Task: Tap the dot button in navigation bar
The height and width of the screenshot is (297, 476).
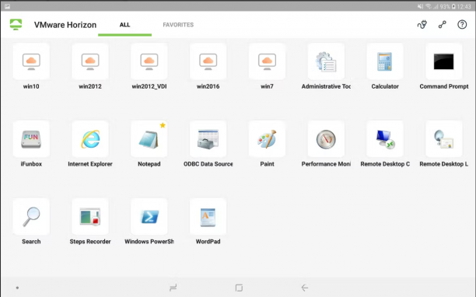Action: point(17,288)
